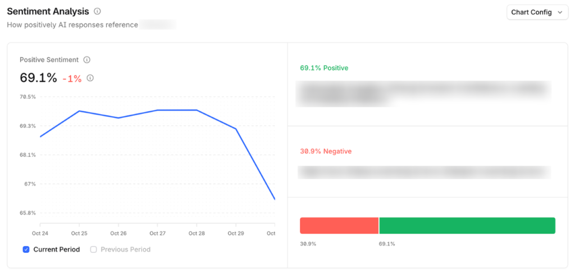This screenshot has height=273, width=575.
Task: Click the Chart Config chevron arrow
Action: coord(560,12)
